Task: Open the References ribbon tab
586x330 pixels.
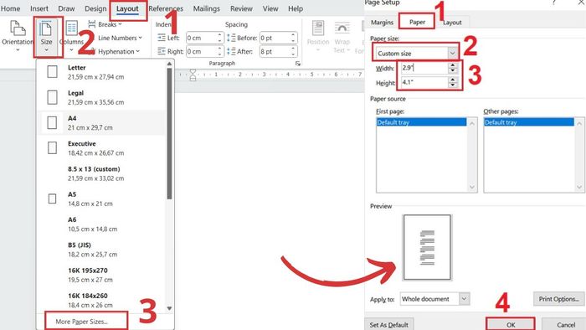Action: (166, 8)
